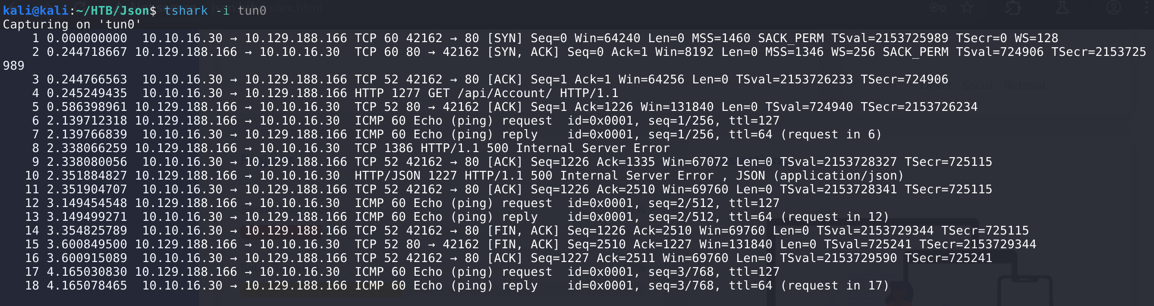
Task: Click the flask experiments icon
Action: [x=1062, y=7]
